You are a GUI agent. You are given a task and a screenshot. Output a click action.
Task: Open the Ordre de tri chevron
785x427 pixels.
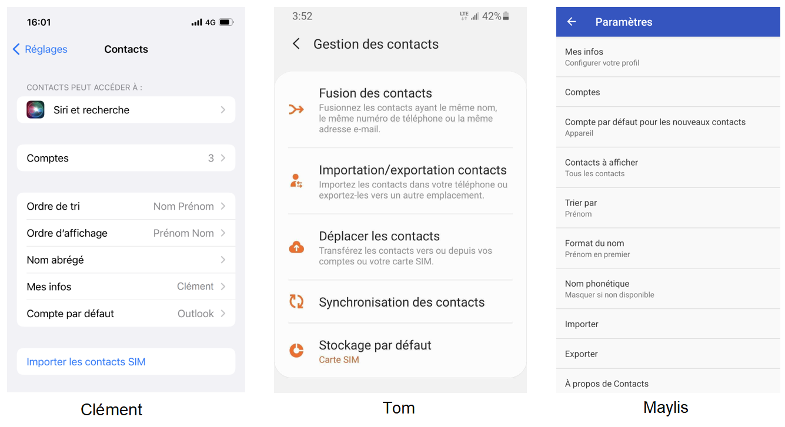coord(223,206)
